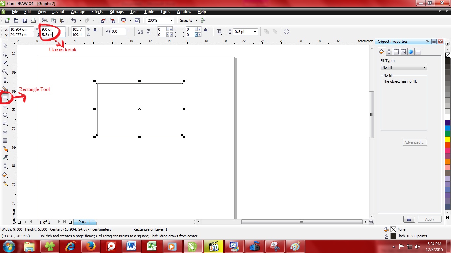Screen dimensions: 451x253
Task: Click the Import icon
Action: [104, 20]
